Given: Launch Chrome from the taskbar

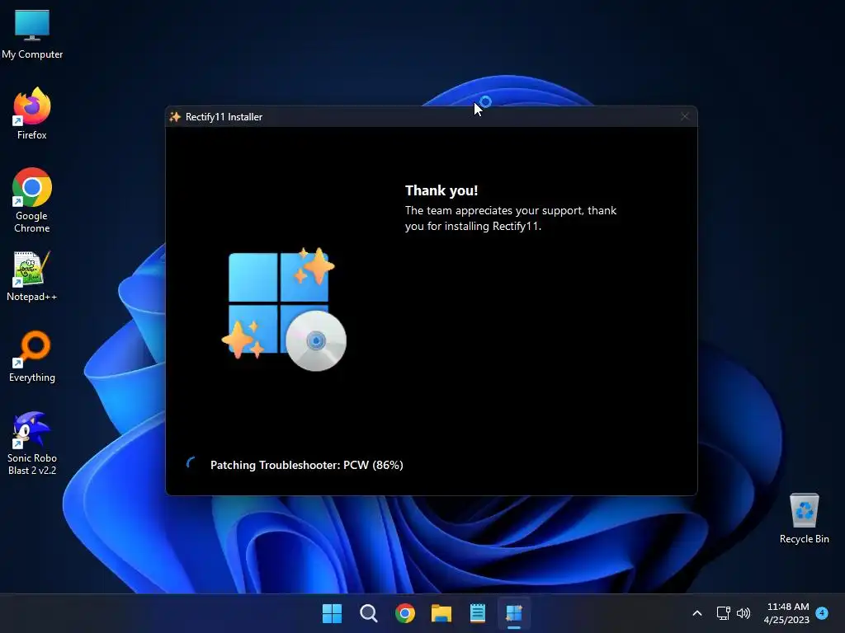Looking at the screenshot, I should pos(404,613).
